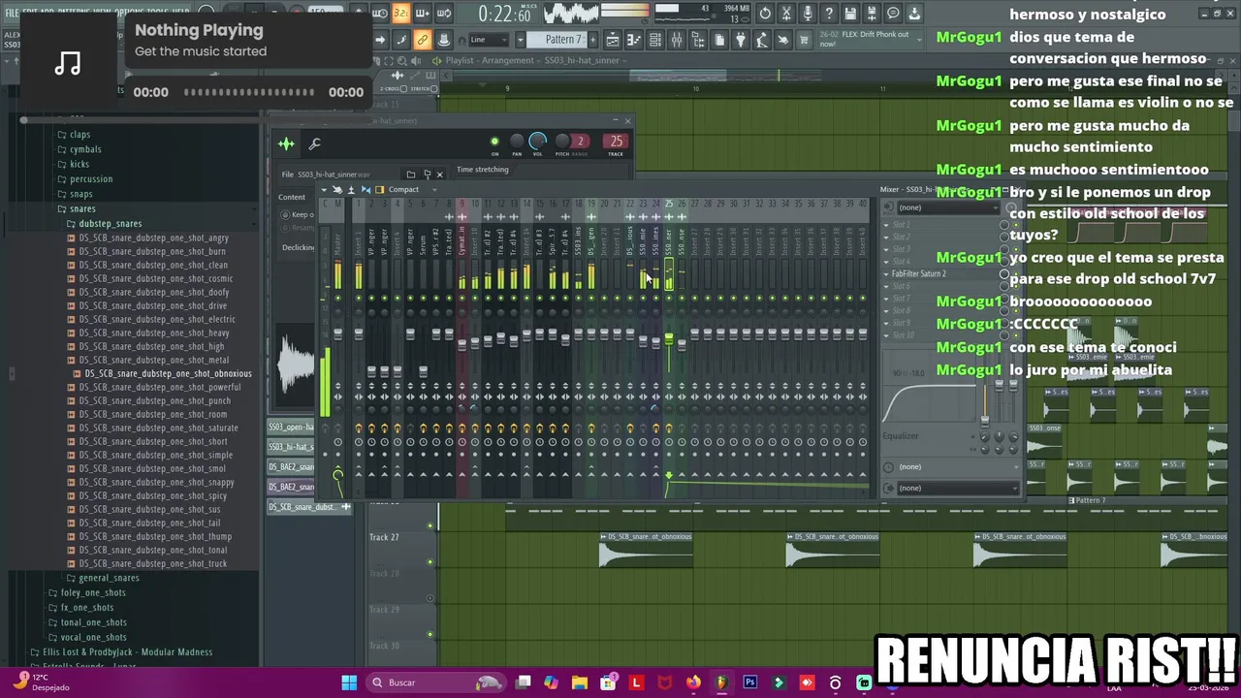1241x698 pixels.
Task: Adjust the sampler VOL knob
Action: click(x=537, y=142)
